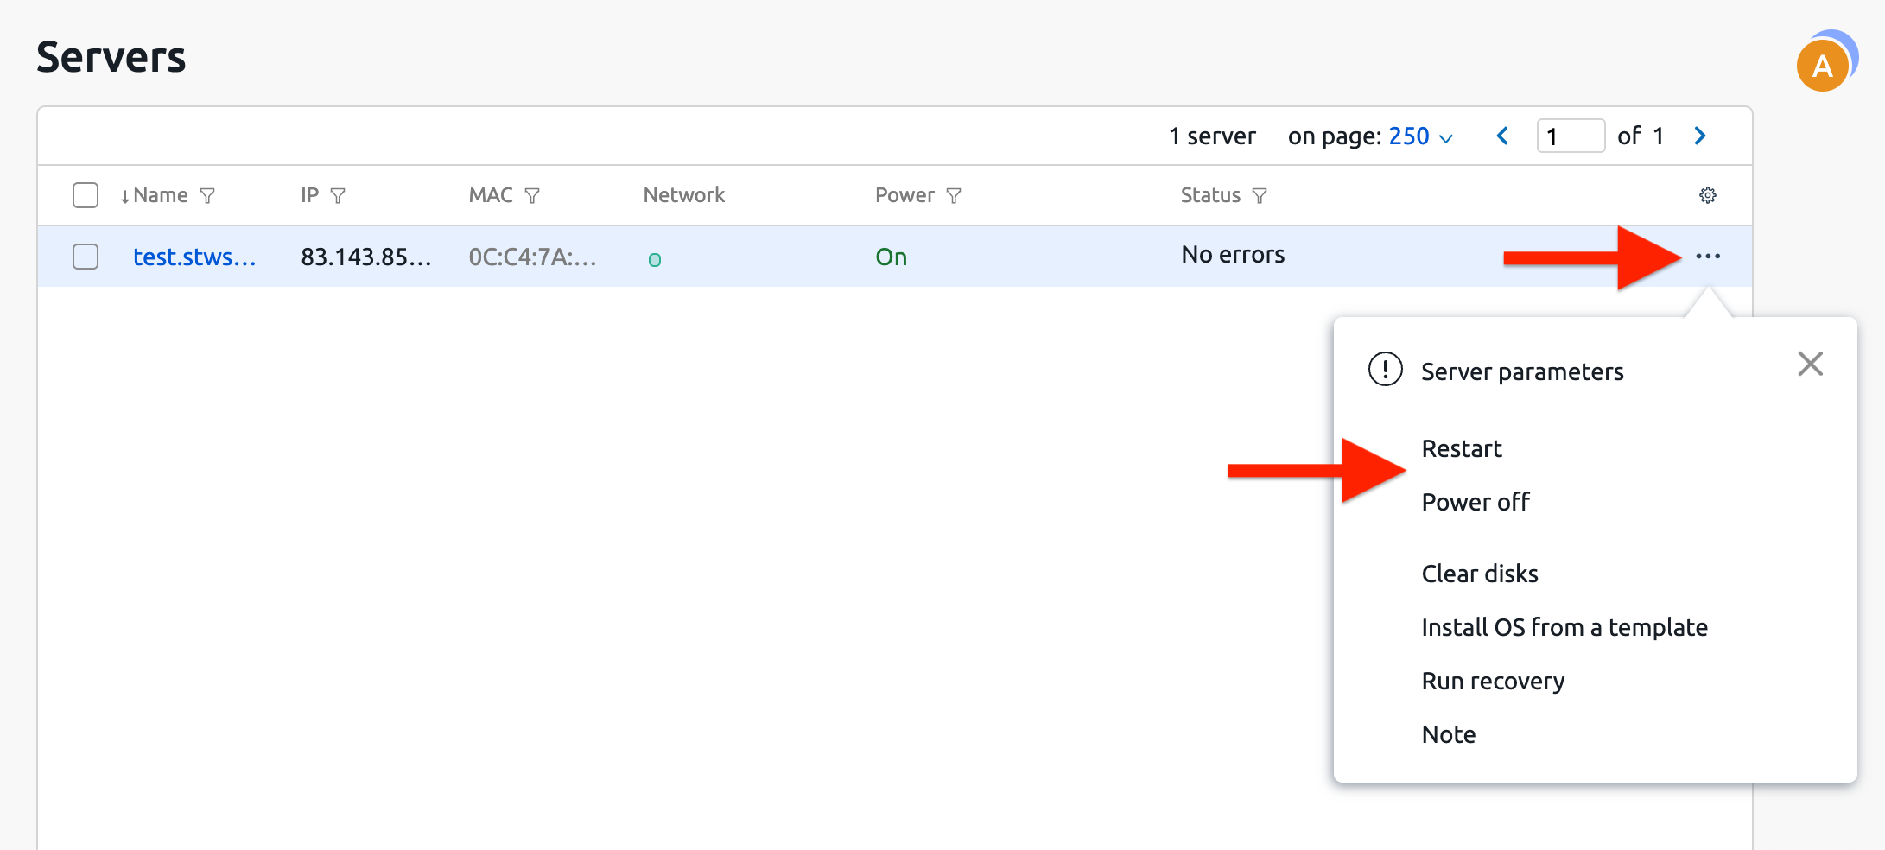This screenshot has width=1885, height=850.
Task: Click the page number input field
Action: pos(1570,136)
